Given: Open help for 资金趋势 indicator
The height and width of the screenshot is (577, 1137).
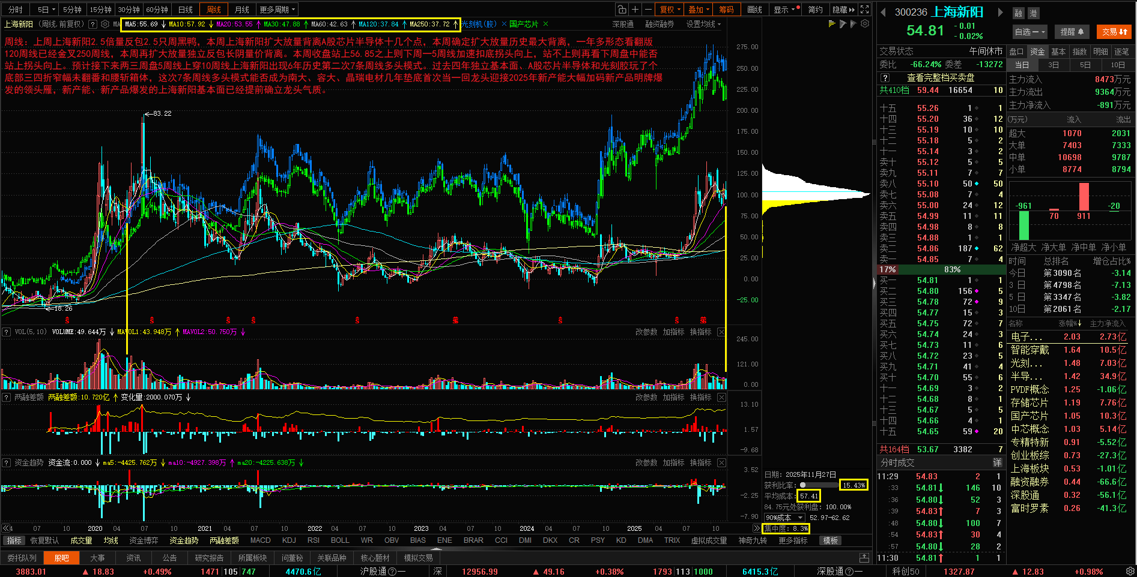Looking at the screenshot, I should (x=7, y=463).
